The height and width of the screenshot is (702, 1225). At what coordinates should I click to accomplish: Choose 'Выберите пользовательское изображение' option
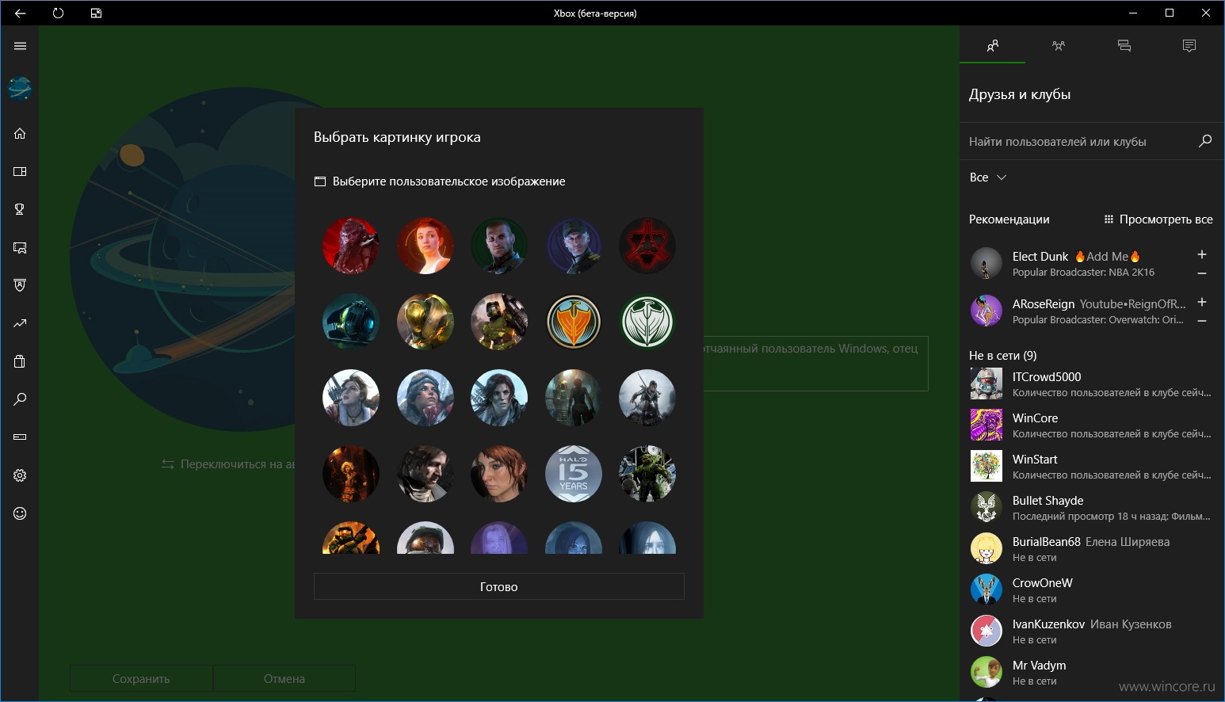(x=440, y=181)
